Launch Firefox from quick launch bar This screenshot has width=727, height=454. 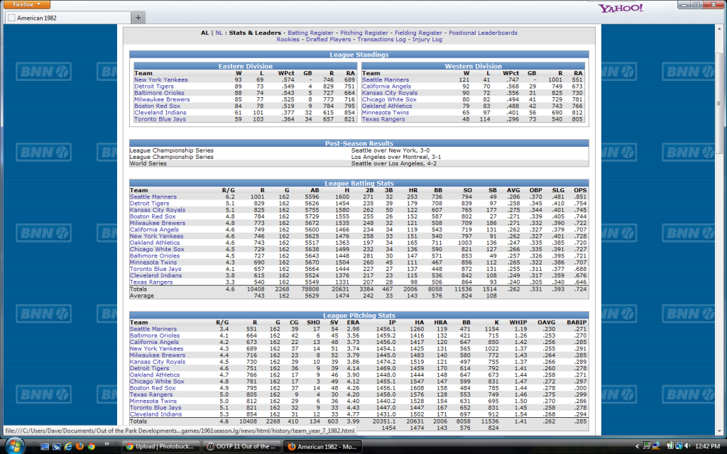(x=80, y=446)
